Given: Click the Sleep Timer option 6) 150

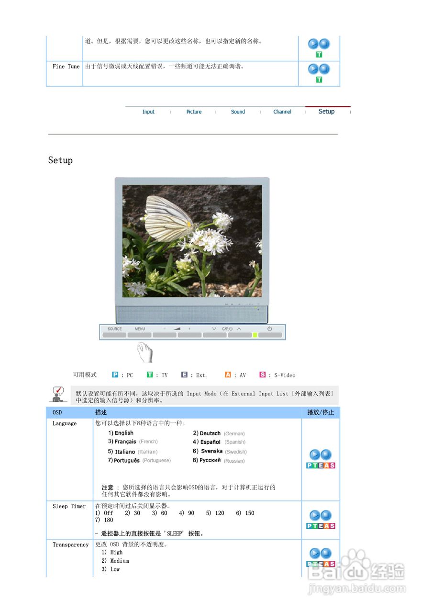Looking at the screenshot, I should tap(245, 513).
